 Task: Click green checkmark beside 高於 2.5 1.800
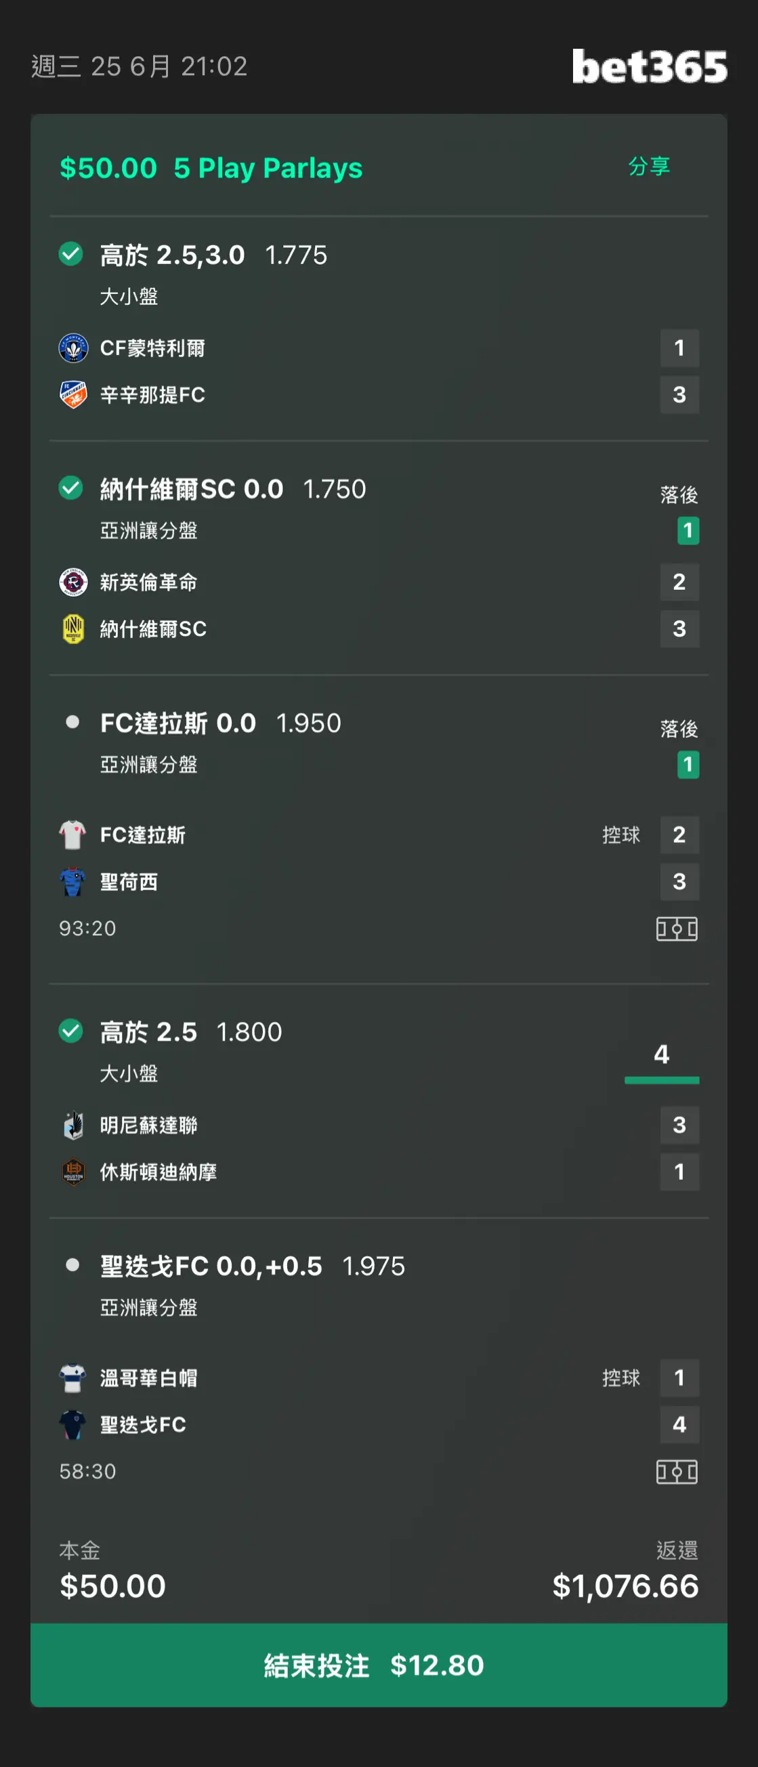(x=70, y=1030)
